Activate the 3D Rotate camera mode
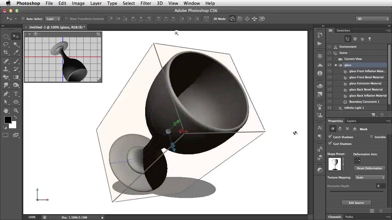The height and width of the screenshot is (220, 392). (232, 19)
